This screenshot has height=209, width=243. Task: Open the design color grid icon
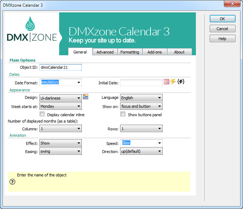[x=86, y=96]
